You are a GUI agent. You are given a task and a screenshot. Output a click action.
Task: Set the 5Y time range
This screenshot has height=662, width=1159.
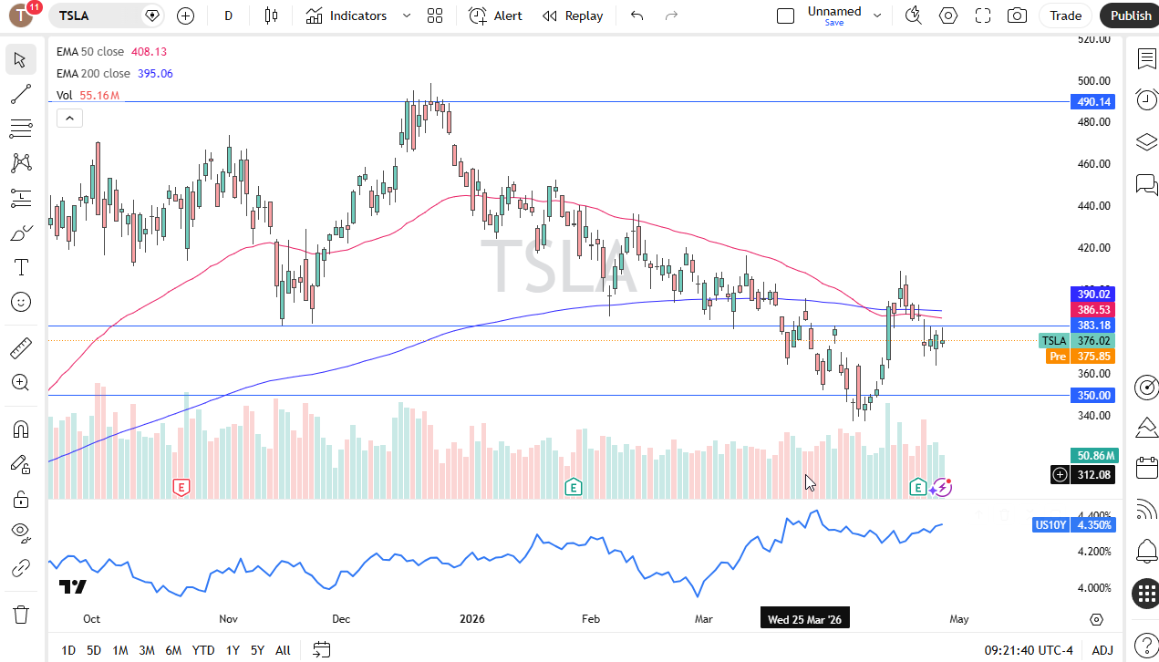pos(257,650)
